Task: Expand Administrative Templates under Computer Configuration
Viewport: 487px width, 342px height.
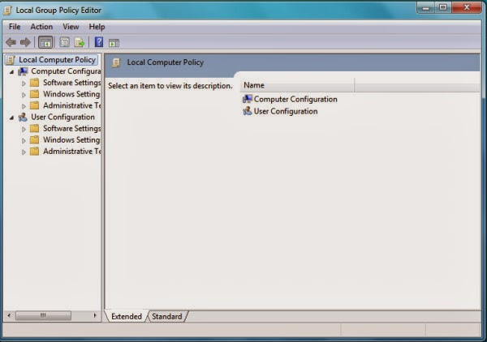Action: (x=24, y=106)
